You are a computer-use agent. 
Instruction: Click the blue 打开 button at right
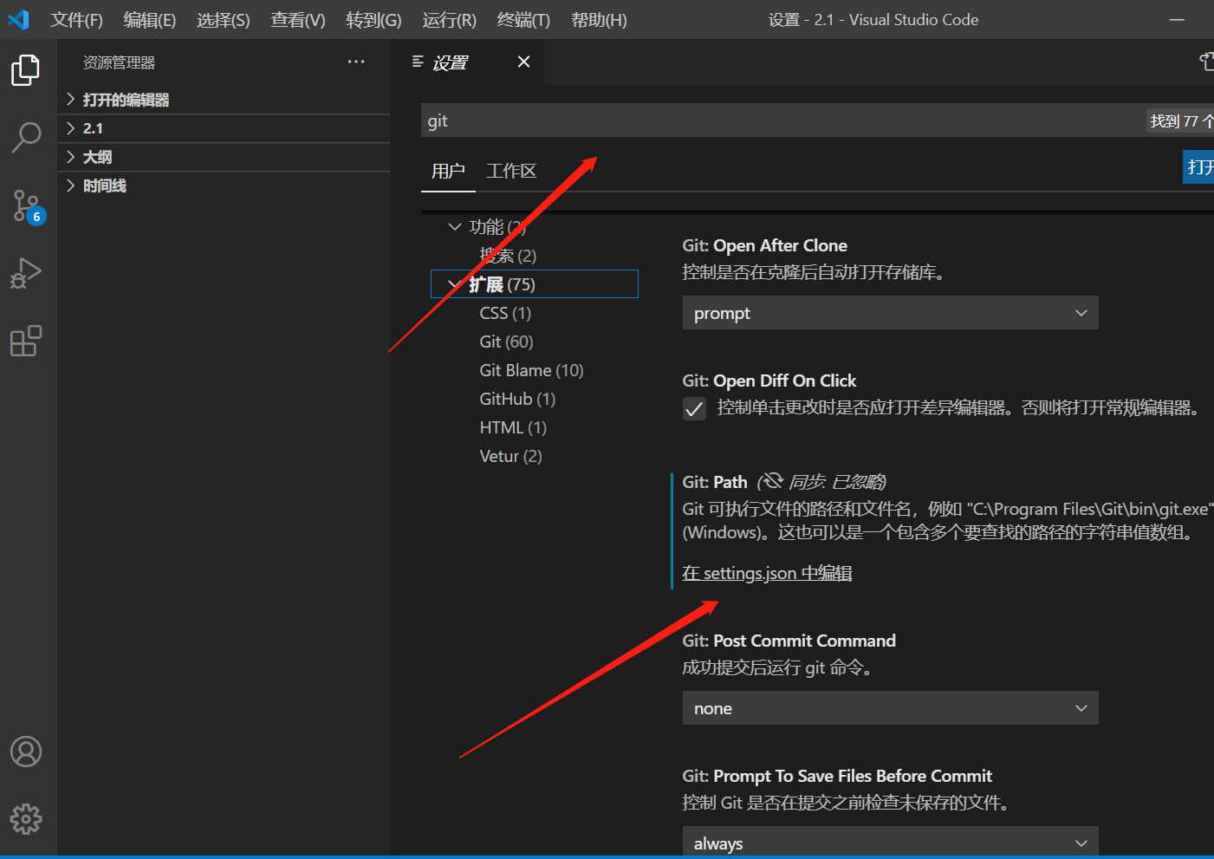tap(1198, 167)
